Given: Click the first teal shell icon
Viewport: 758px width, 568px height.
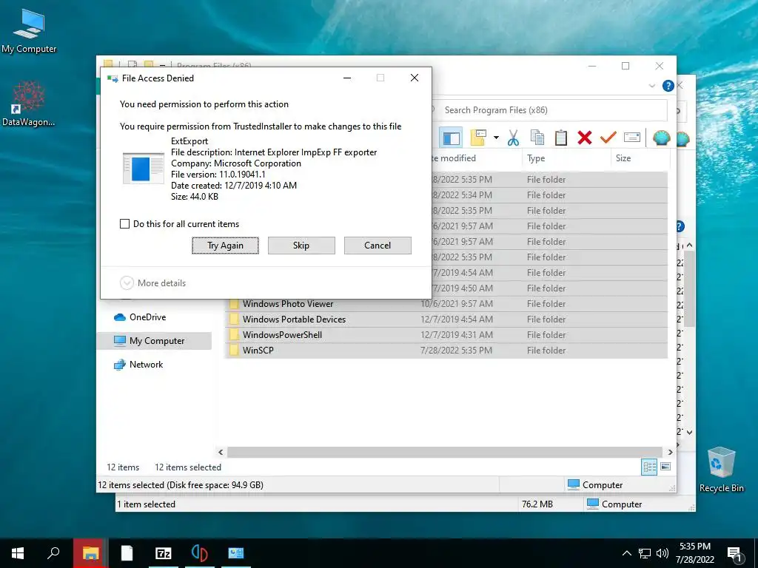Looking at the screenshot, I should coord(661,138).
